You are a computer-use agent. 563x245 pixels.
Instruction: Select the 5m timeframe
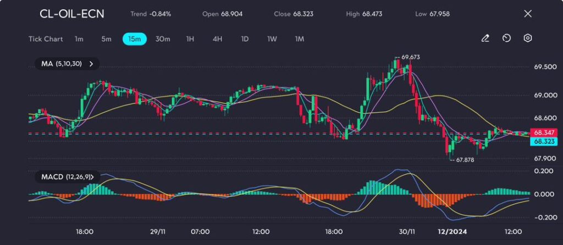point(106,39)
